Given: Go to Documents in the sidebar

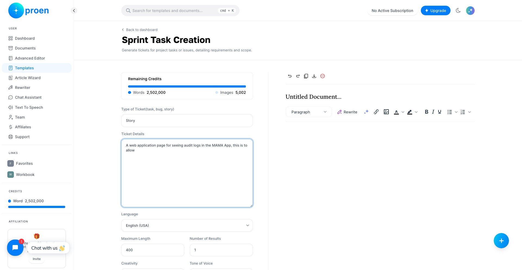Looking at the screenshot, I should click(37, 48).
